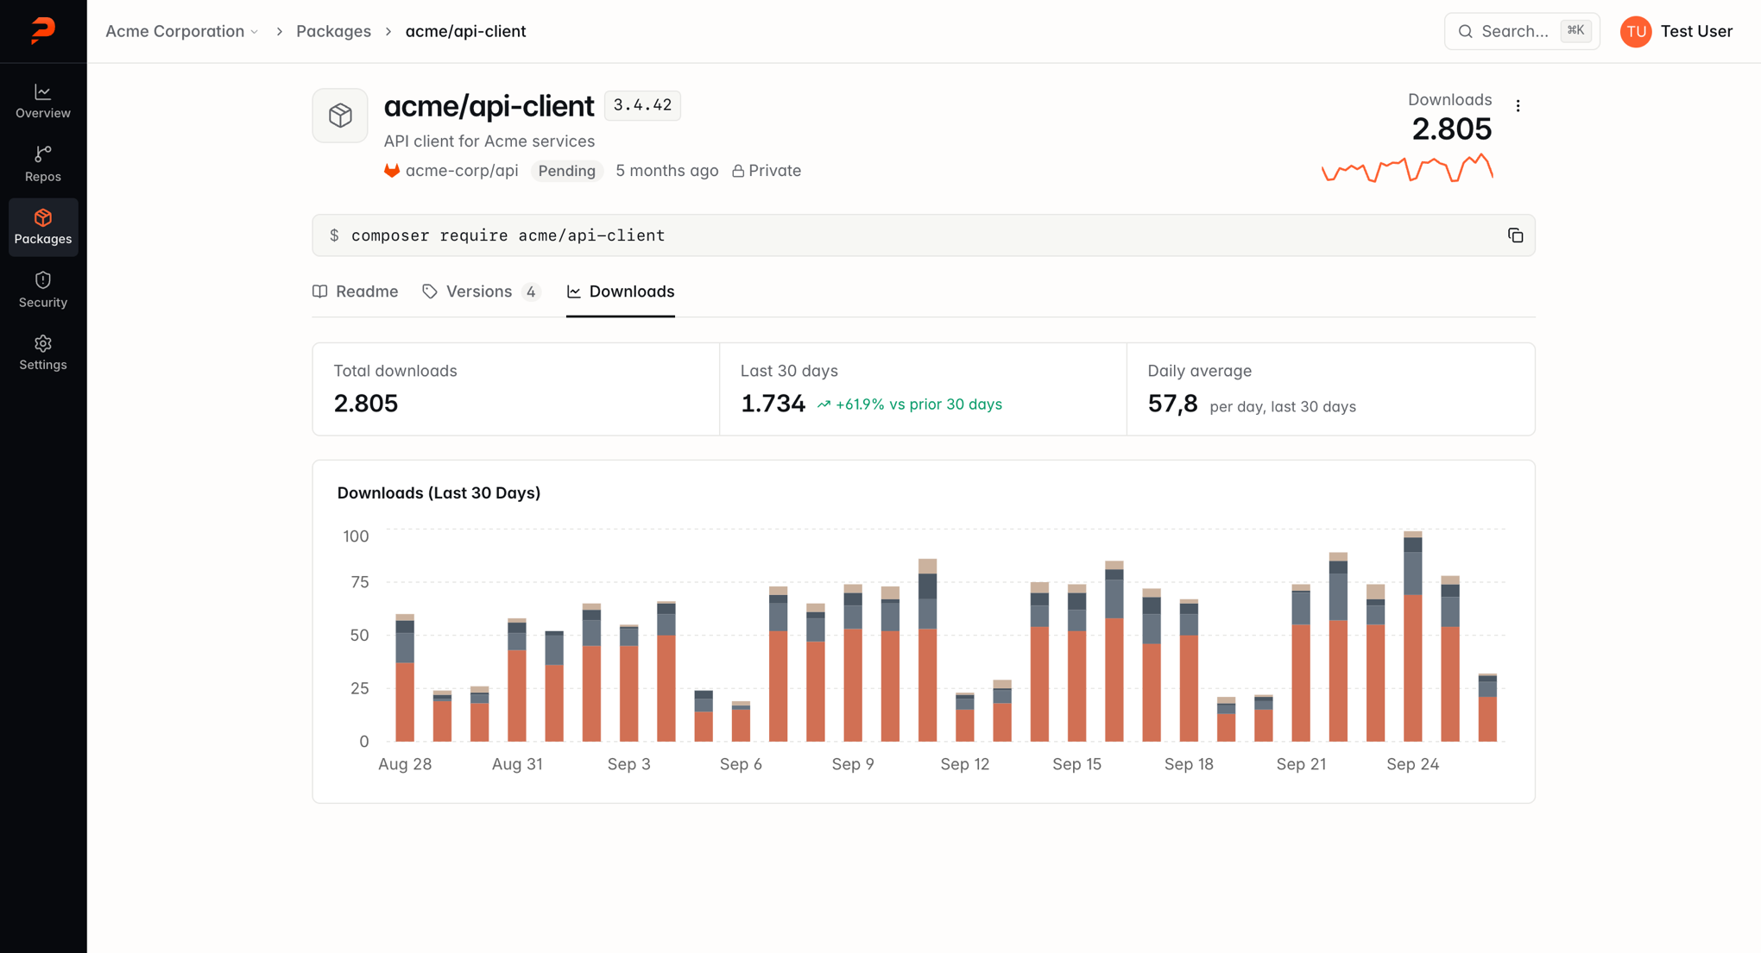1761x953 pixels.
Task: Select the Downloads tab
Action: [621, 292]
